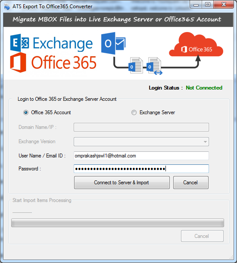This screenshot has width=237, height=263.
Task: Click Cancel under the import progress bar
Action: pyautogui.click(x=202, y=236)
